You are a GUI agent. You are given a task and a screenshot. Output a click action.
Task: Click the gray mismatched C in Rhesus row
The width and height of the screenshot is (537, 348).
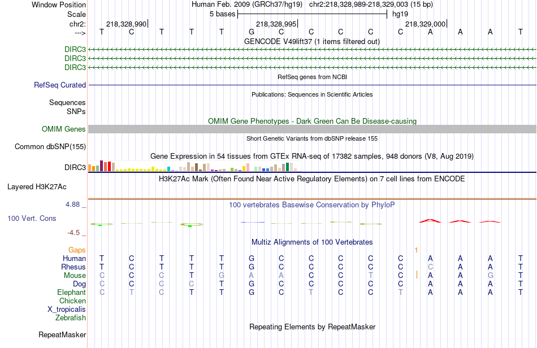430,267
